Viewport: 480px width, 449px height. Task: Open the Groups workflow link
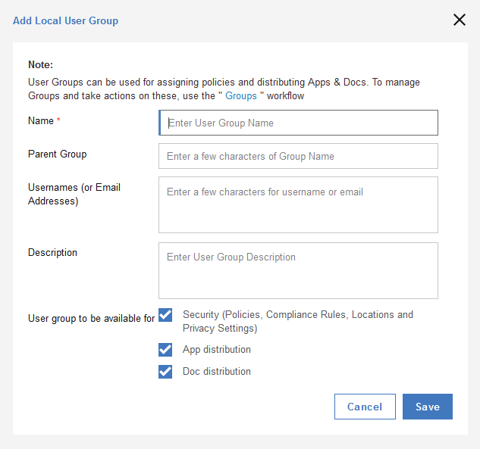click(x=241, y=95)
